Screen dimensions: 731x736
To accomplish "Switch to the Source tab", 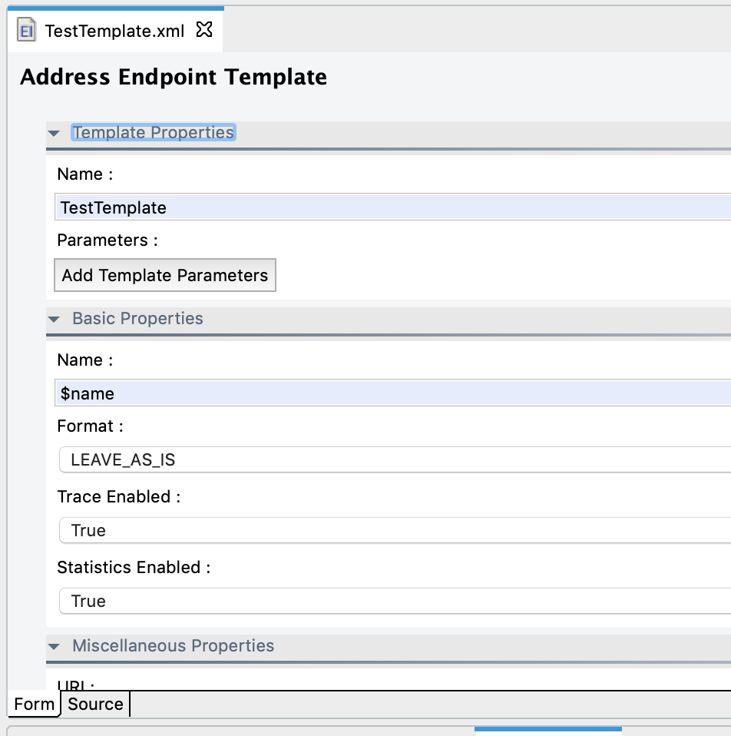I will [x=95, y=704].
